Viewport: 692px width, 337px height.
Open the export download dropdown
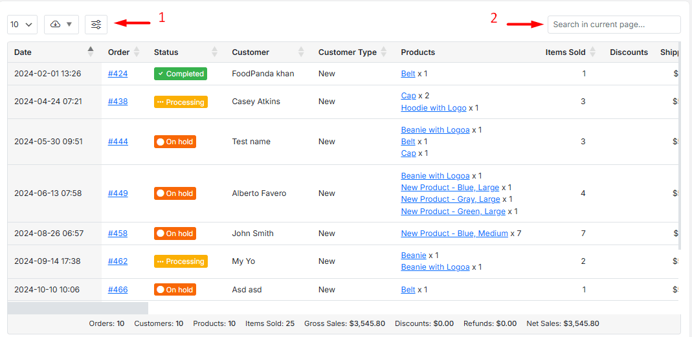(61, 25)
